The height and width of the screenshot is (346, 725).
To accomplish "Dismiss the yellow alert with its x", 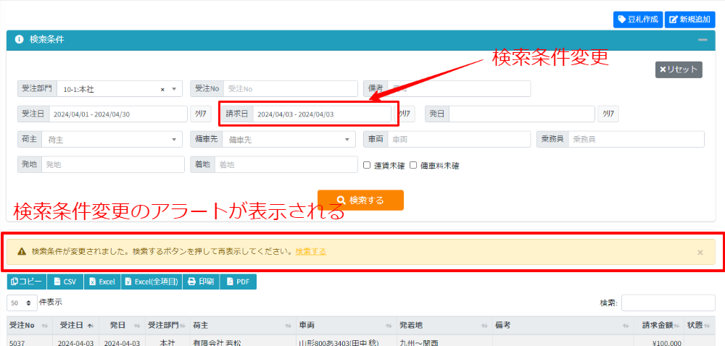I will pos(700,253).
